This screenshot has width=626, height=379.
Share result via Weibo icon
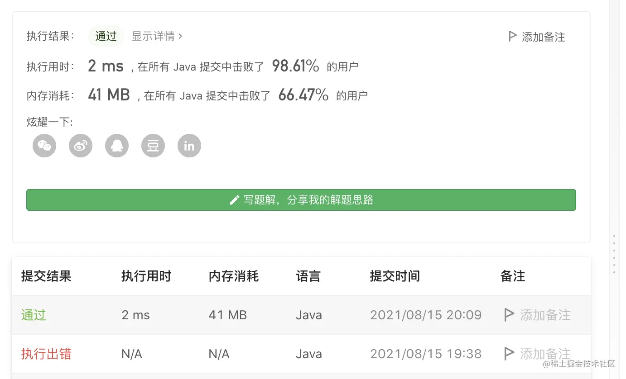point(81,146)
